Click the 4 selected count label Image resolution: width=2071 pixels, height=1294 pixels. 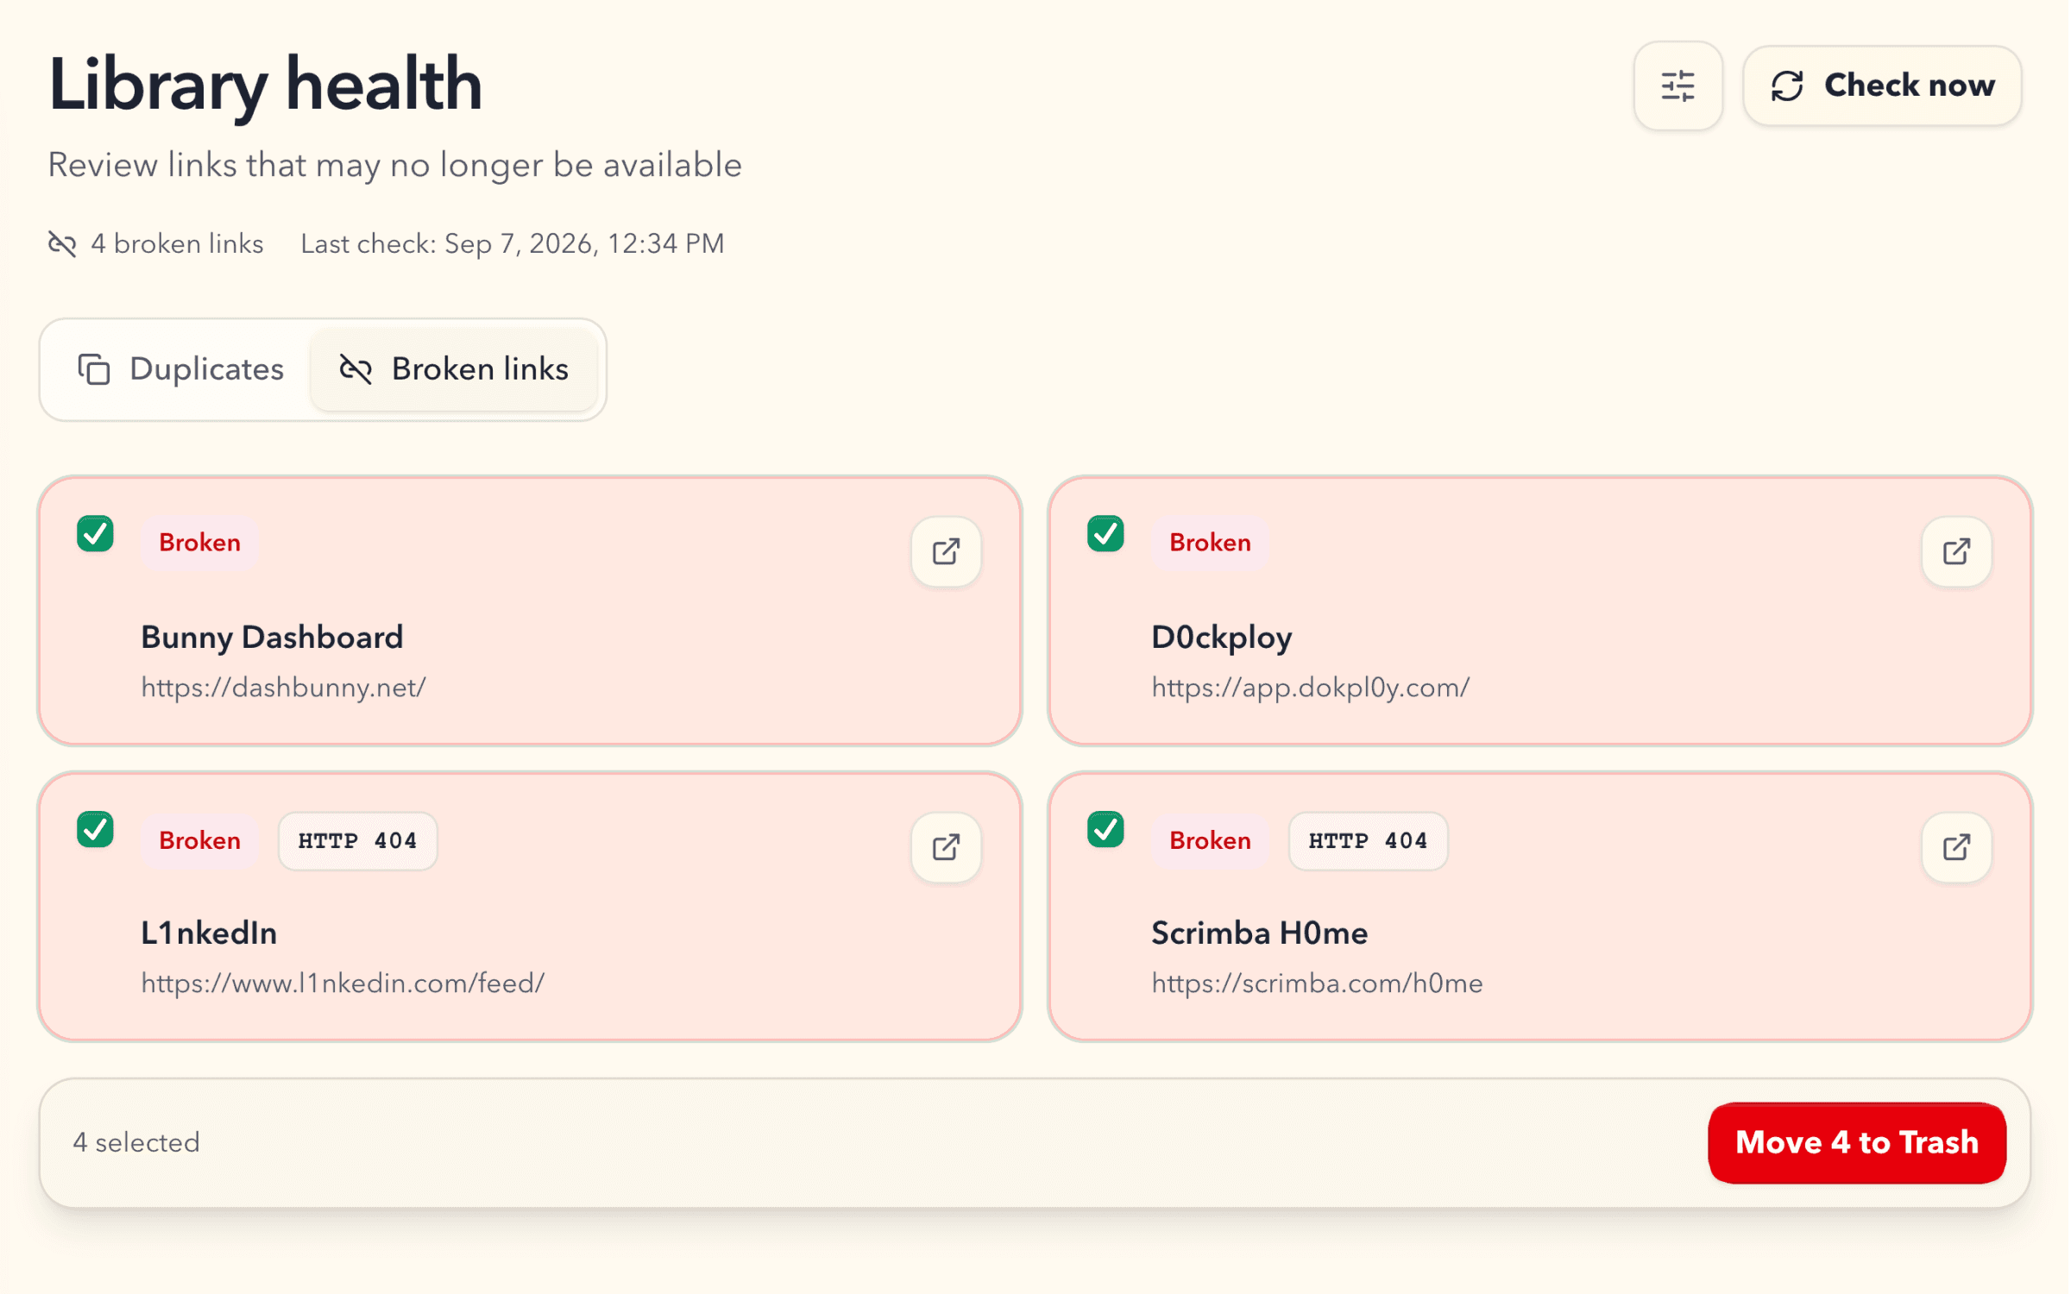click(x=136, y=1143)
